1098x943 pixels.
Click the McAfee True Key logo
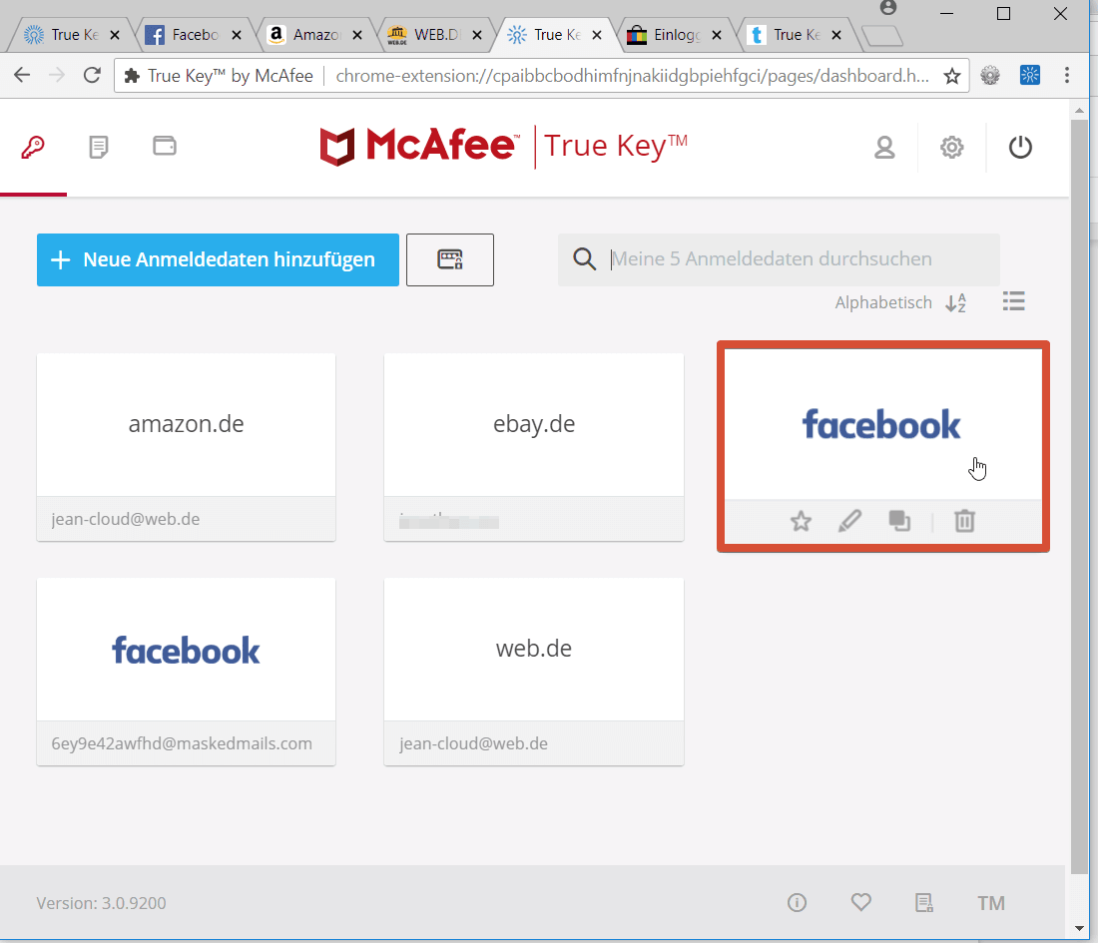tap(503, 147)
